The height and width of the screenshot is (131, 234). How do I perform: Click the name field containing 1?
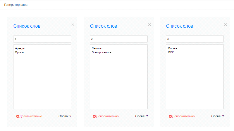click(42, 39)
